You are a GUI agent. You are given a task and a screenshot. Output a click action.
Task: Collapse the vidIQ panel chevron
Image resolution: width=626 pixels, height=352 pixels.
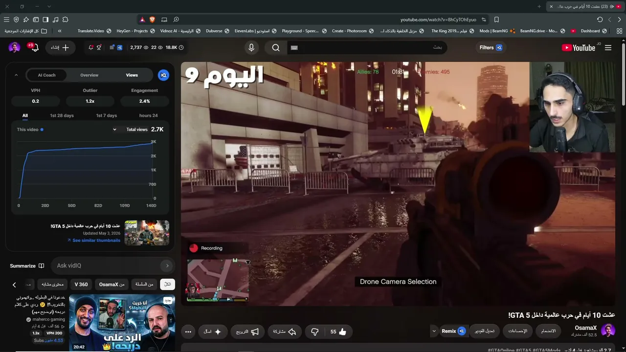[16, 75]
